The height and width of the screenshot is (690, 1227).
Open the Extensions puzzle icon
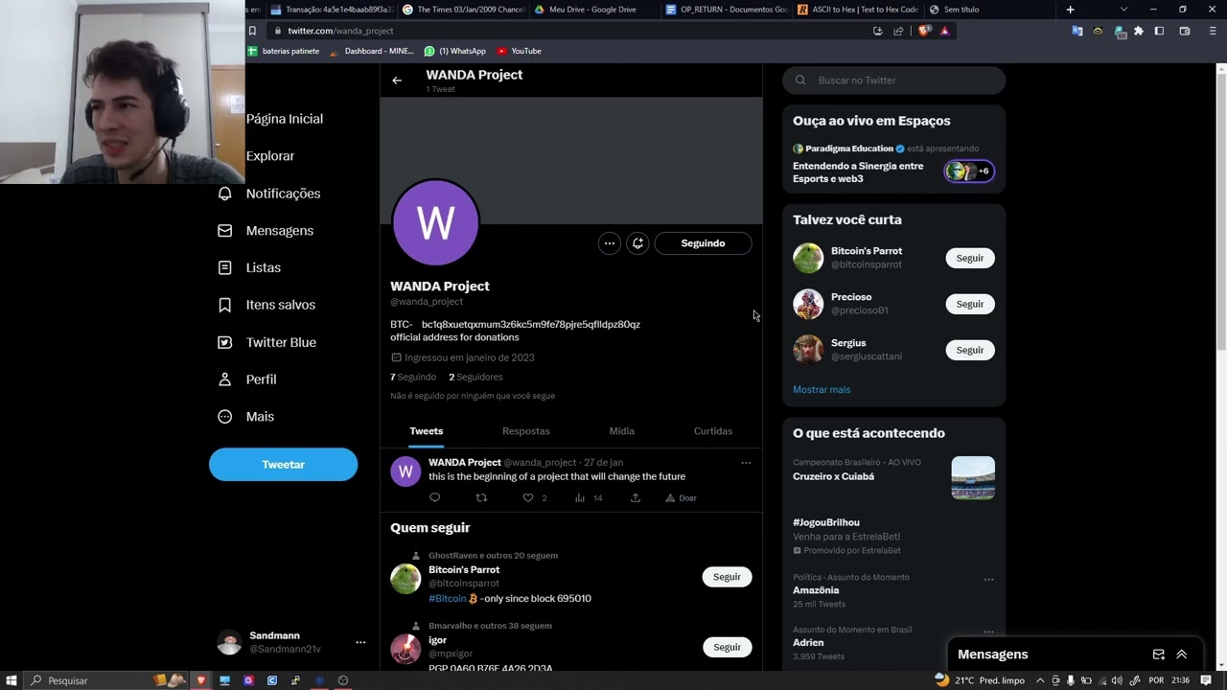pos(1139,31)
